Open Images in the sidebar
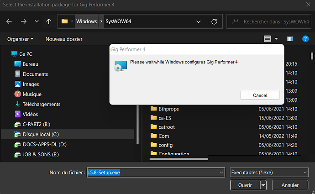The image size is (315, 194). pos(31,84)
